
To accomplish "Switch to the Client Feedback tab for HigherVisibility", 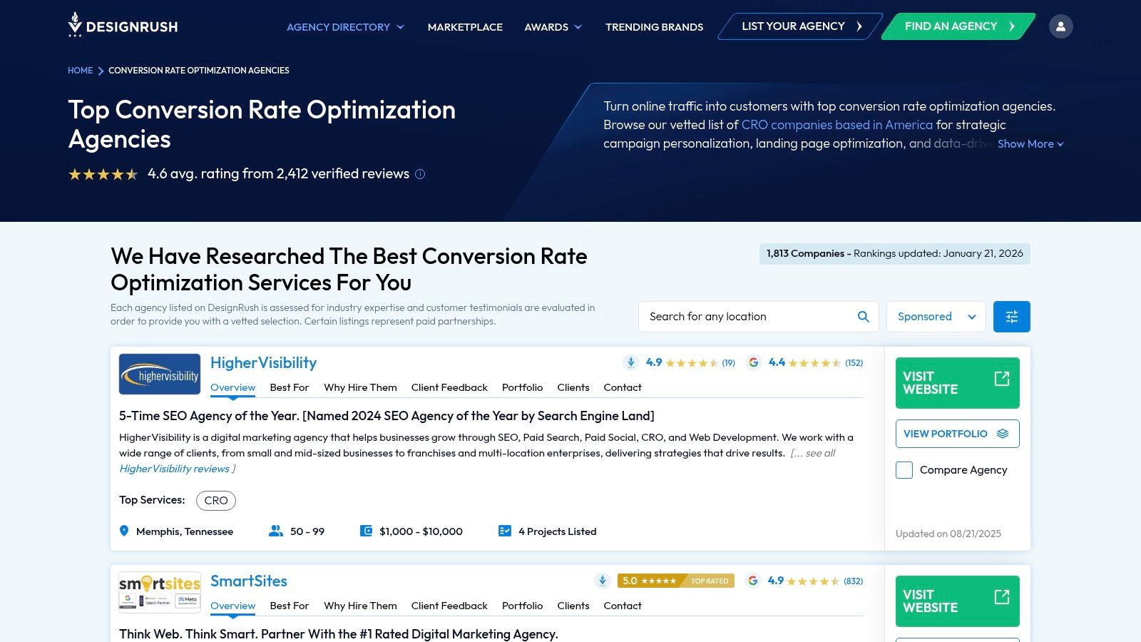I will [x=449, y=387].
